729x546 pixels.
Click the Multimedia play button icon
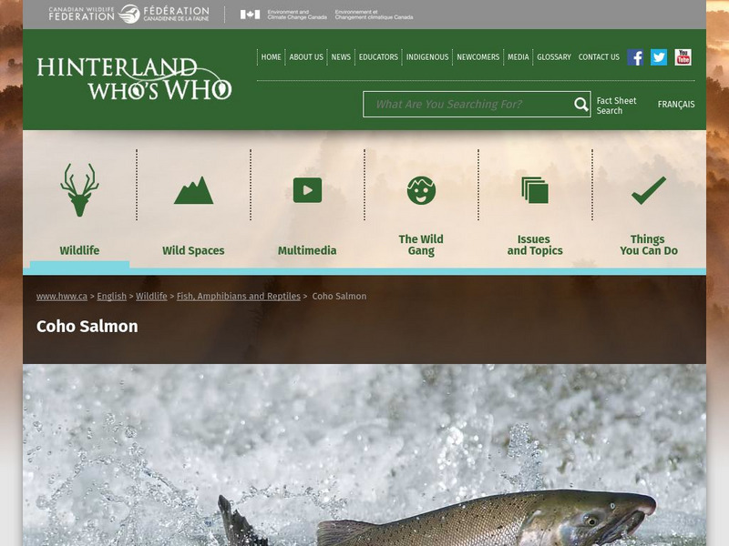pyautogui.click(x=307, y=190)
